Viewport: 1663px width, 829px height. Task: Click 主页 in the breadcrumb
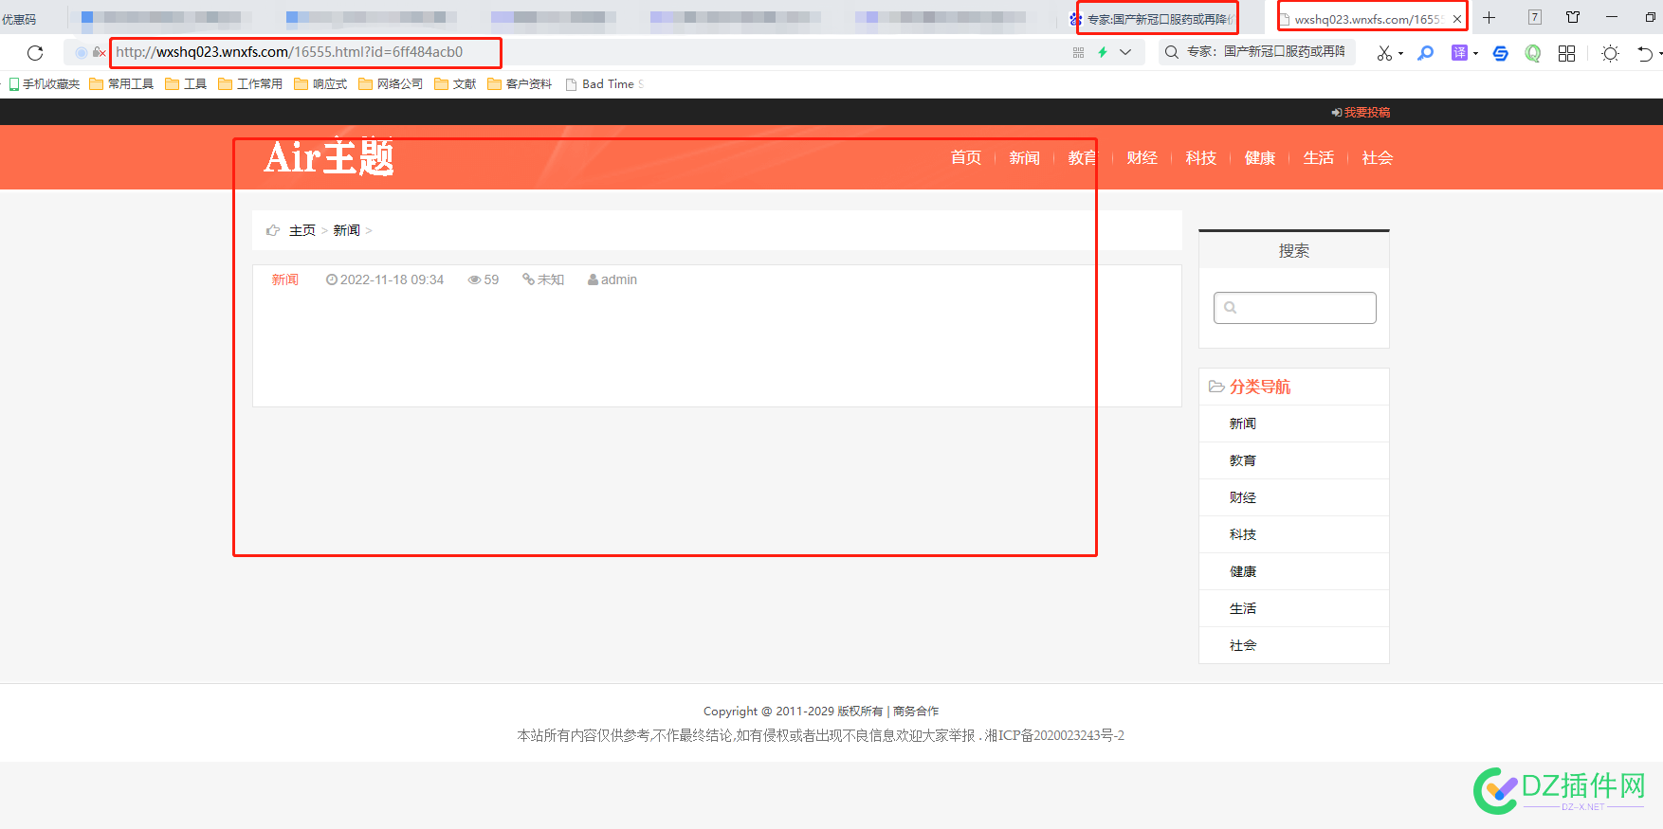(x=302, y=231)
